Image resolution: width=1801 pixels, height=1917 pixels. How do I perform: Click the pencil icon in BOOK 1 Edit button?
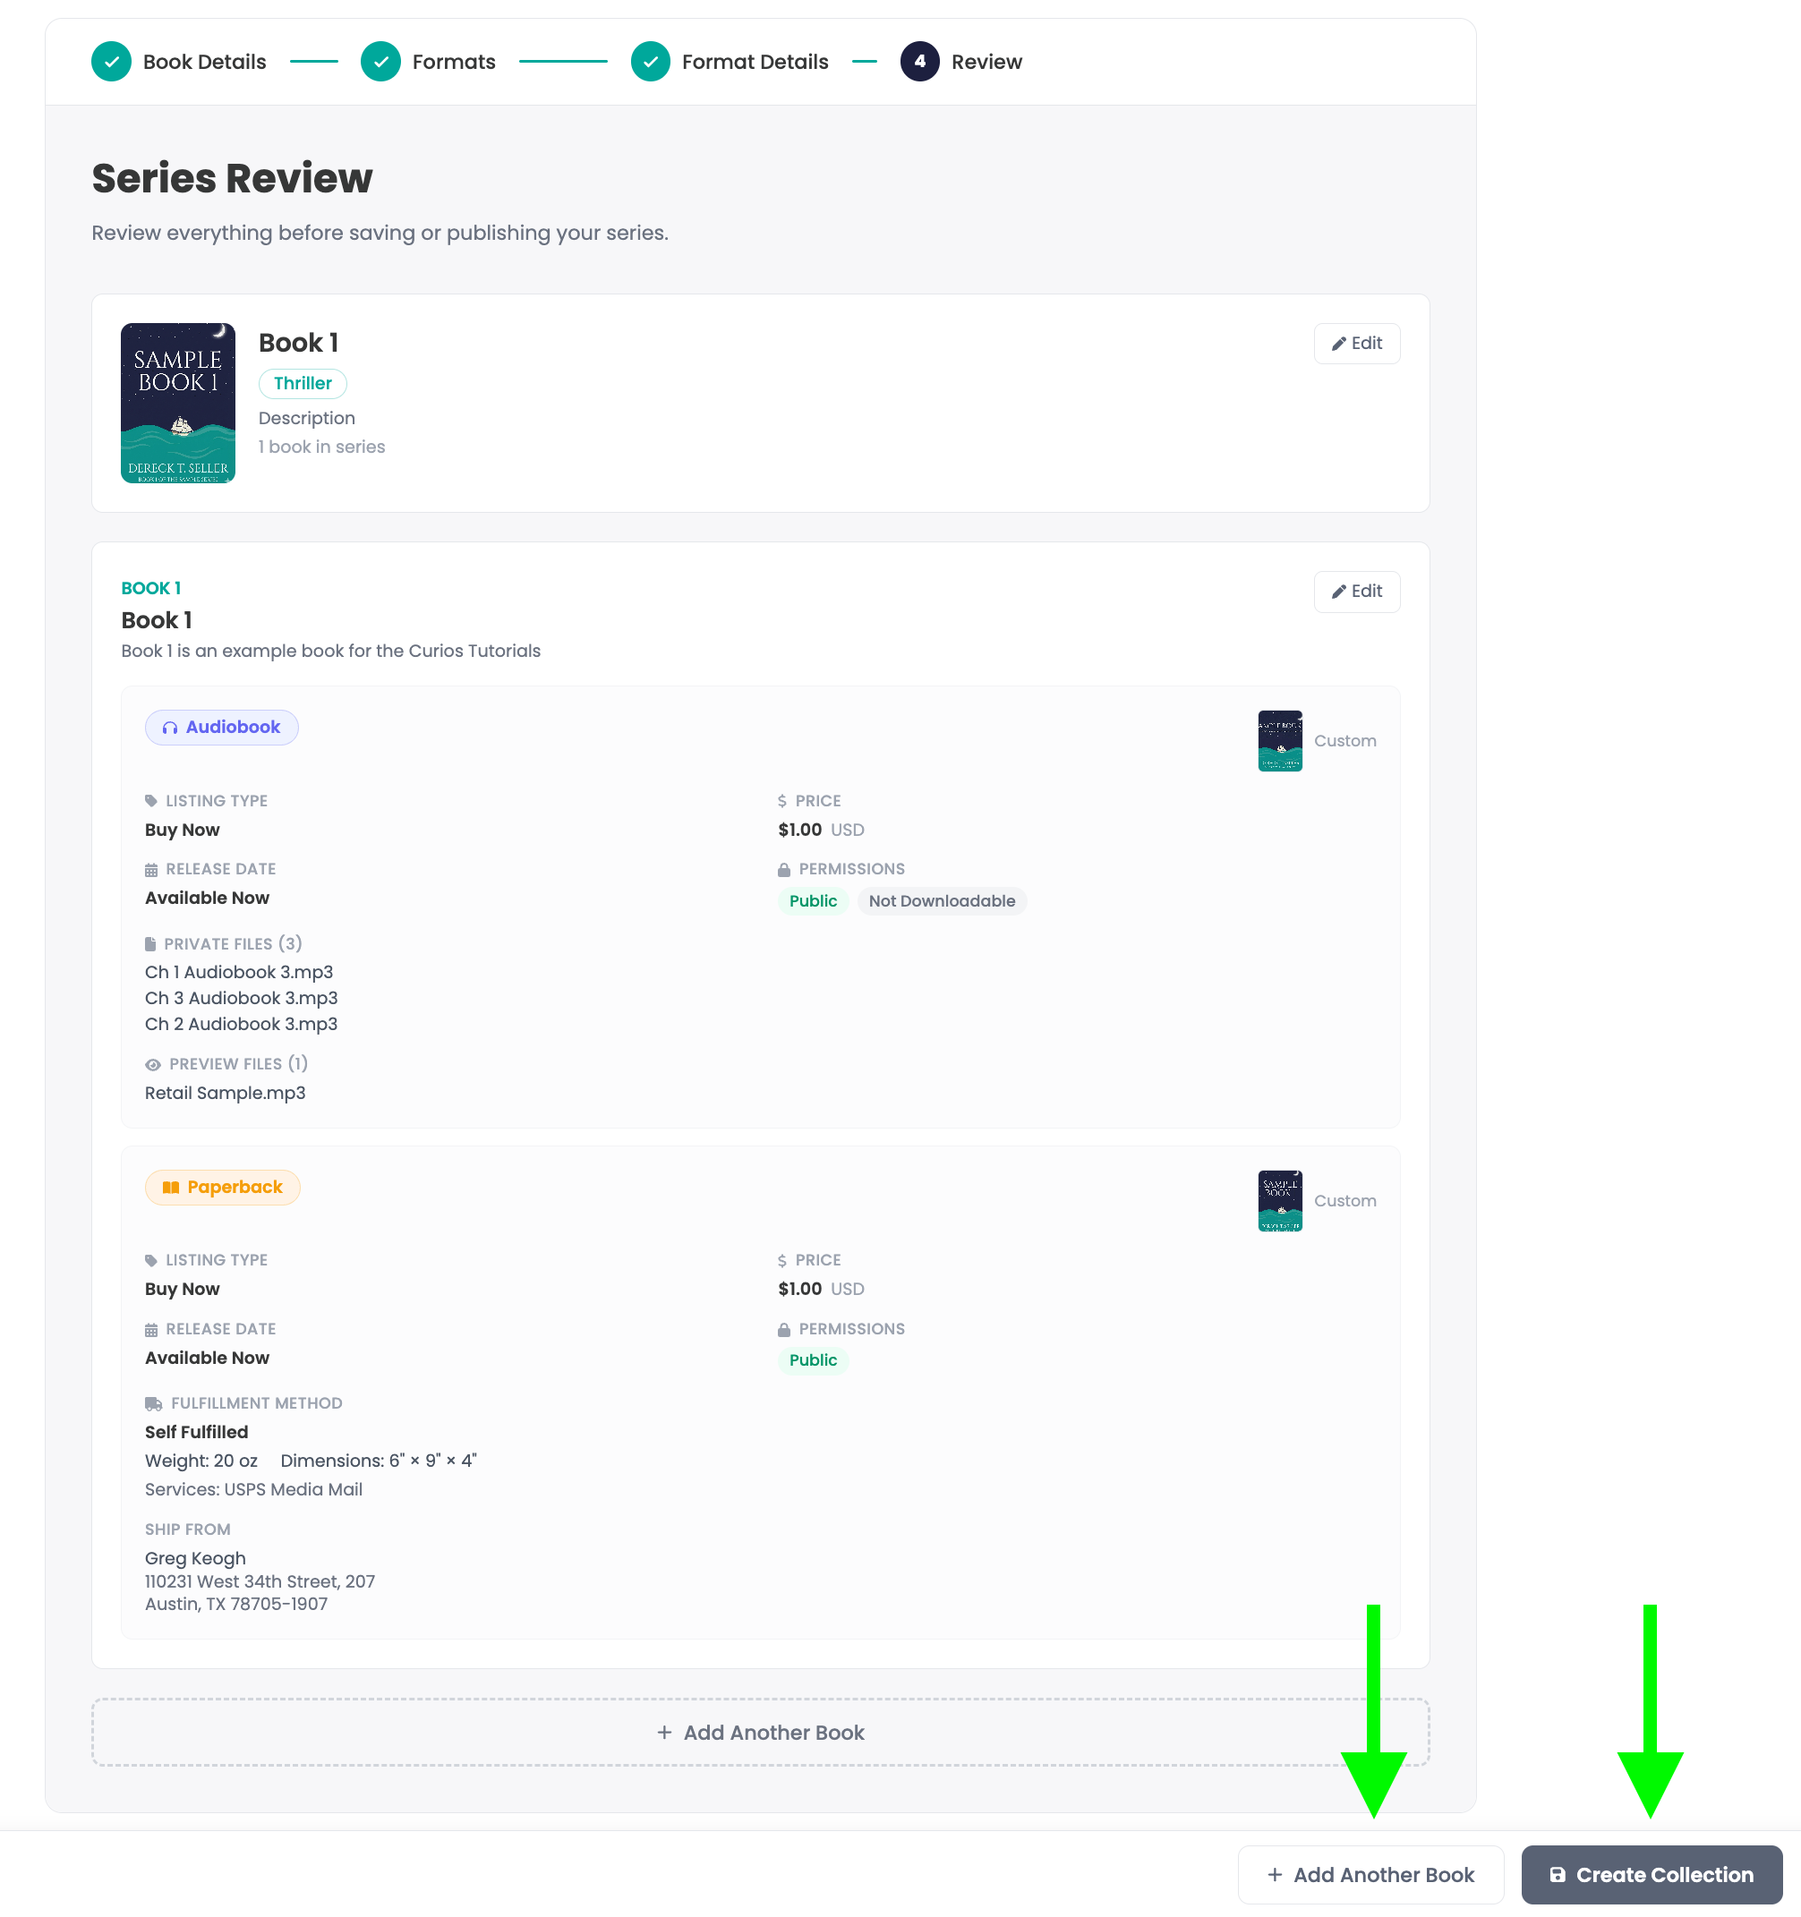[1339, 592]
